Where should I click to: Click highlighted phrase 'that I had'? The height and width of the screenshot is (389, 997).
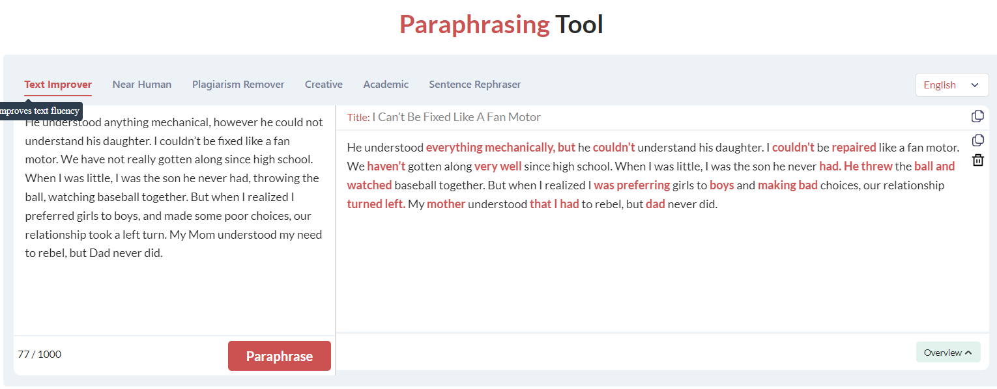tap(555, 204)
